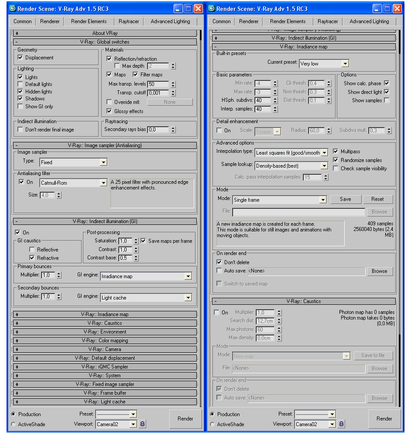Expand V-Ray Camera rollout
The height and width of the screenshot is (434, 411).
click(x=105, y=349)
